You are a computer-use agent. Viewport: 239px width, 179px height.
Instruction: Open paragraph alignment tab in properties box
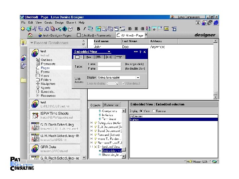click(100, 57)
